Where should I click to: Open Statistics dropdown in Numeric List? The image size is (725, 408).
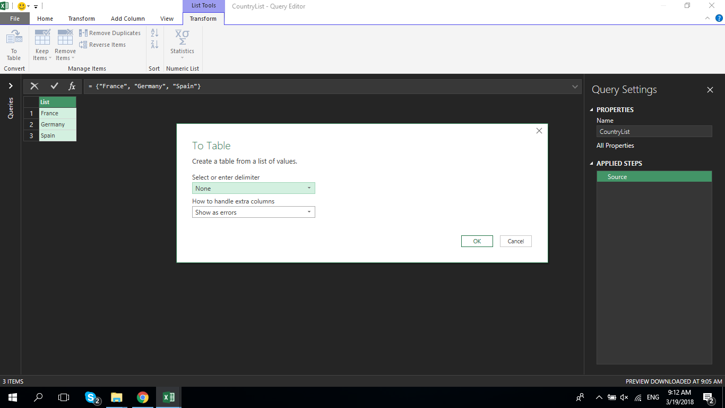[182, 45]
